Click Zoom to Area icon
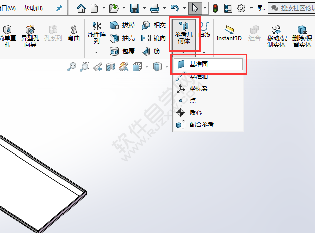Image resolution: width=315 pixels, height=233 pixels. coord(85,67)
